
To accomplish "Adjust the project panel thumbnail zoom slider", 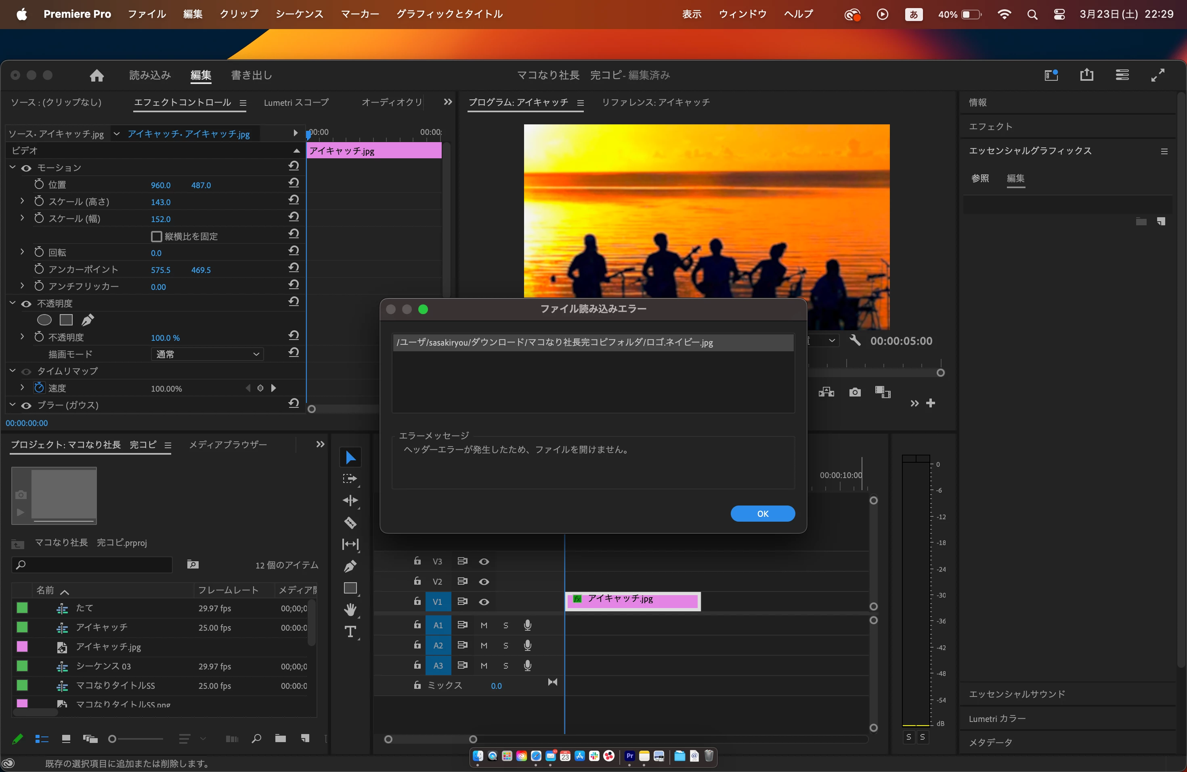I will 113,739.
